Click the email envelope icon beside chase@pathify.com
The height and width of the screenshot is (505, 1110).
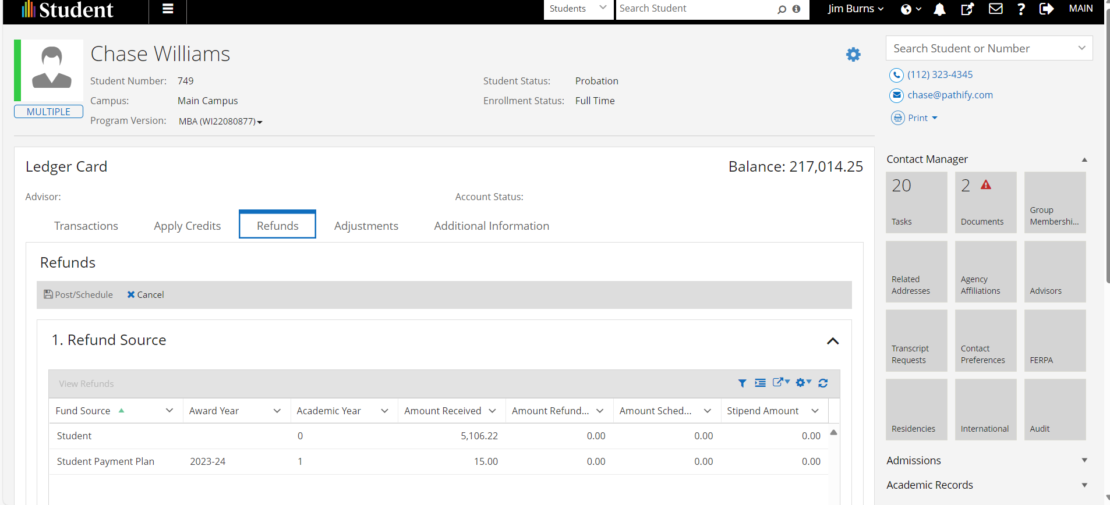[896, 95]
